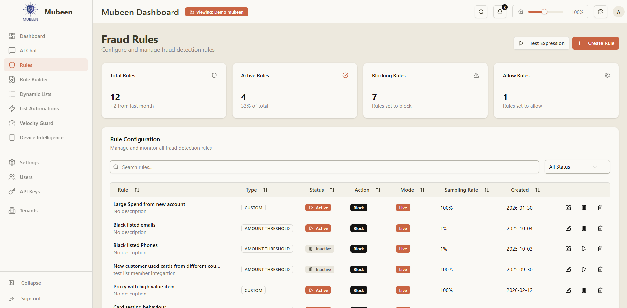Navigate to the Dashboard page
The width and height of the screenshot is (627, 308).
[x=32, y=36]
